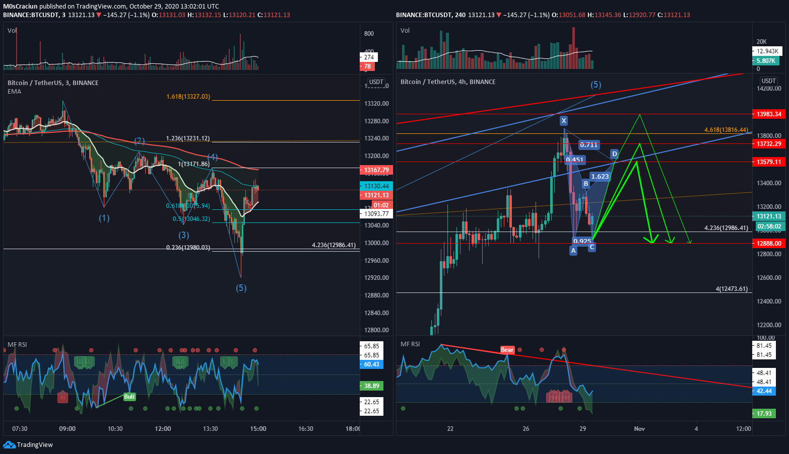
Task: Click the 0.5(13046.32) Fibonacci label
Action: click(x=191, y=219)
